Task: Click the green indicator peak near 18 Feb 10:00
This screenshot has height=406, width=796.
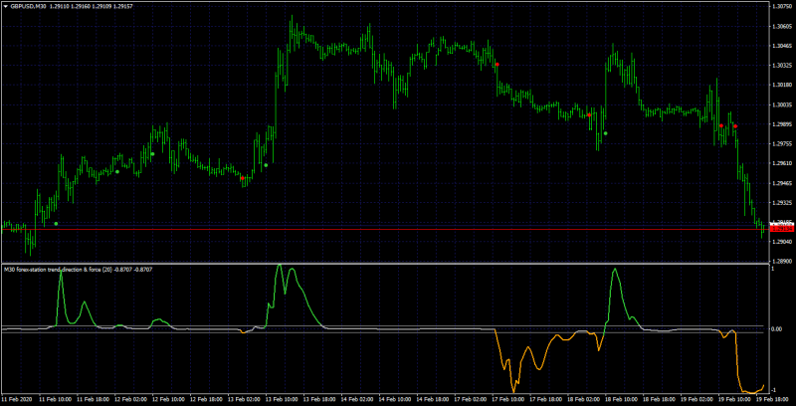Action: 615,270
